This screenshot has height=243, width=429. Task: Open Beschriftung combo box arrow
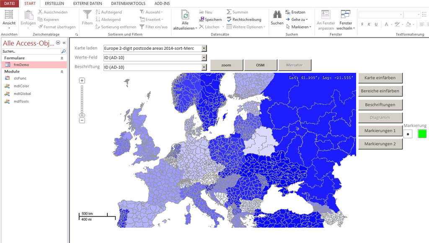coord(204,67)
